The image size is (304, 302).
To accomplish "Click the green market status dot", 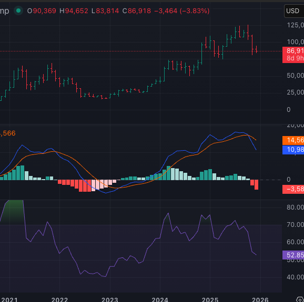I will tap(18, 11).
